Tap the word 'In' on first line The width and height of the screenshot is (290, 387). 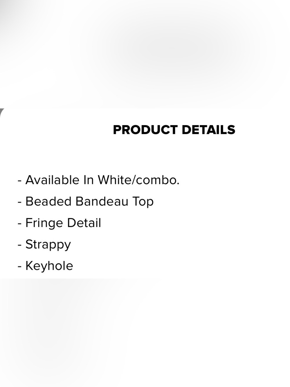(89, 180)
